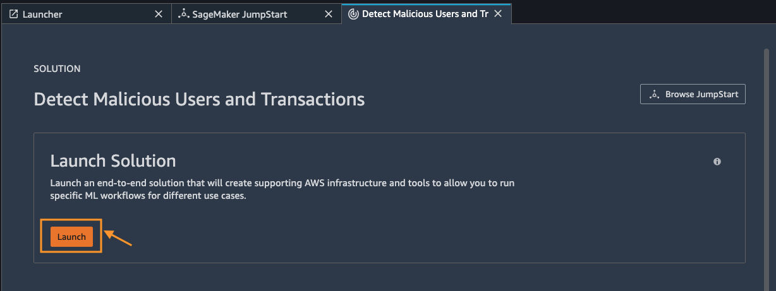
Task: Switch to the Launcher tab
Action: [42, 14]
